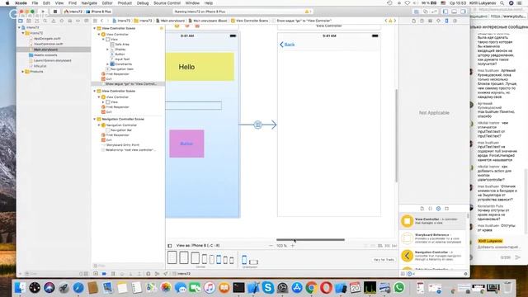Image resolution: width=528 pixels, height=297 pixels.
Task: Show the Standard editor
Action: [416, 12]
